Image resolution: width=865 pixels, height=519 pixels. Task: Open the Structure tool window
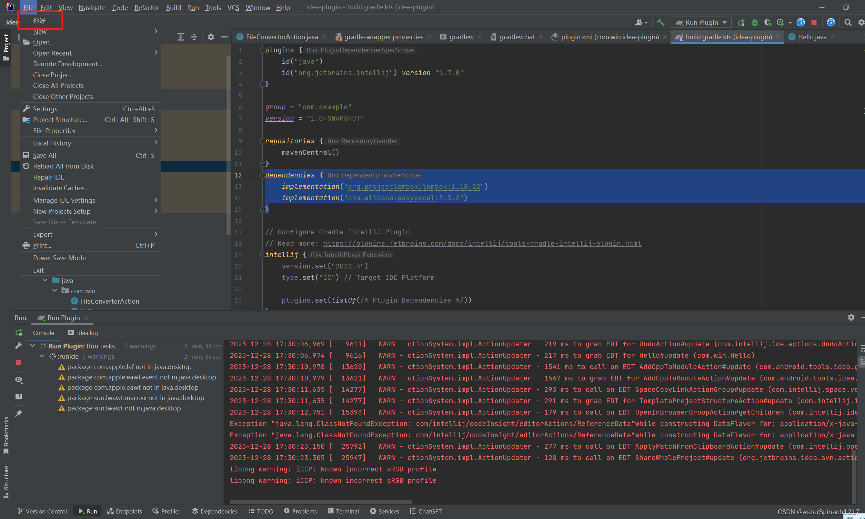tap(6, 481)
